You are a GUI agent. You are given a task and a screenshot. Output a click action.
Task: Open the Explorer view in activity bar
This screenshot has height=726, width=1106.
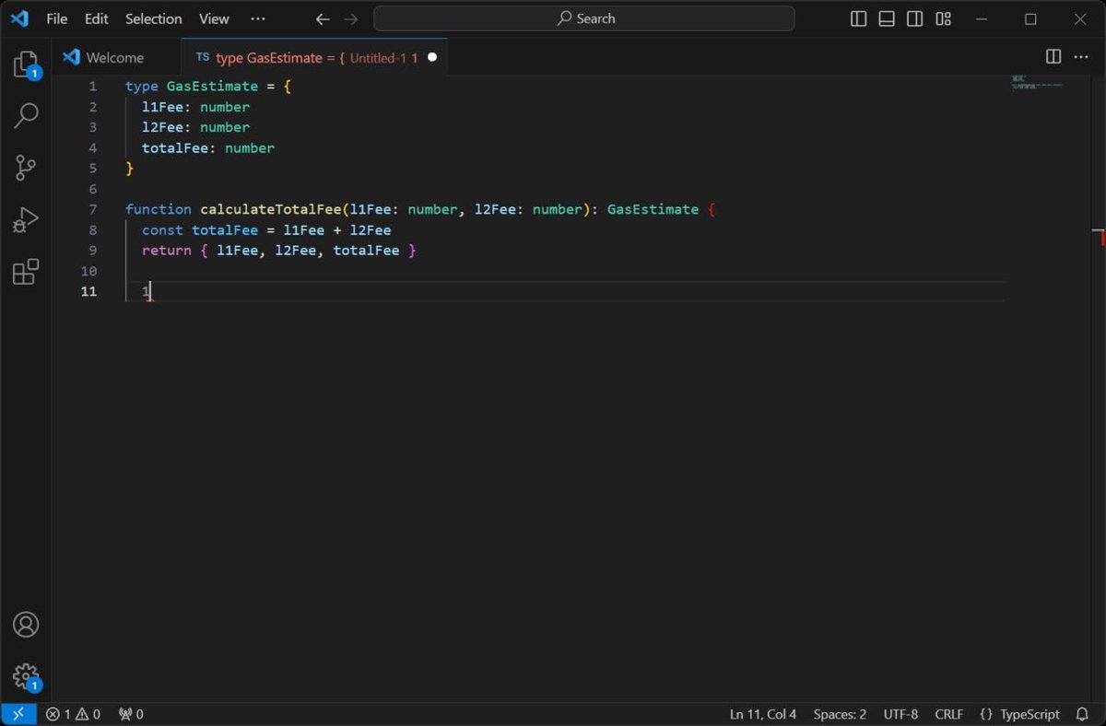[x=26, y=64]
